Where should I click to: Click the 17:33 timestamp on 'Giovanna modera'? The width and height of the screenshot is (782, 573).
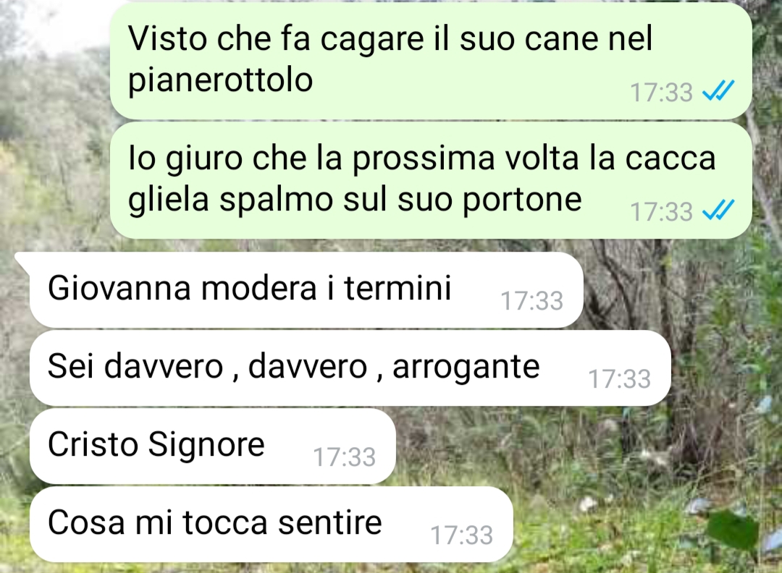(531, 301)
